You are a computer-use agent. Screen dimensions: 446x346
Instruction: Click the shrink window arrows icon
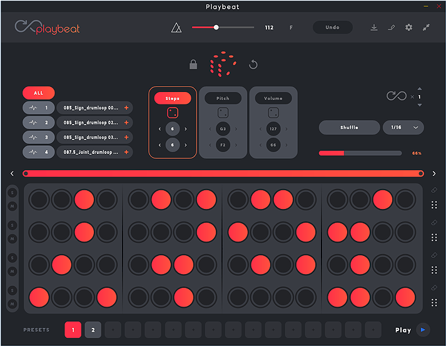[x=426, y=28]
